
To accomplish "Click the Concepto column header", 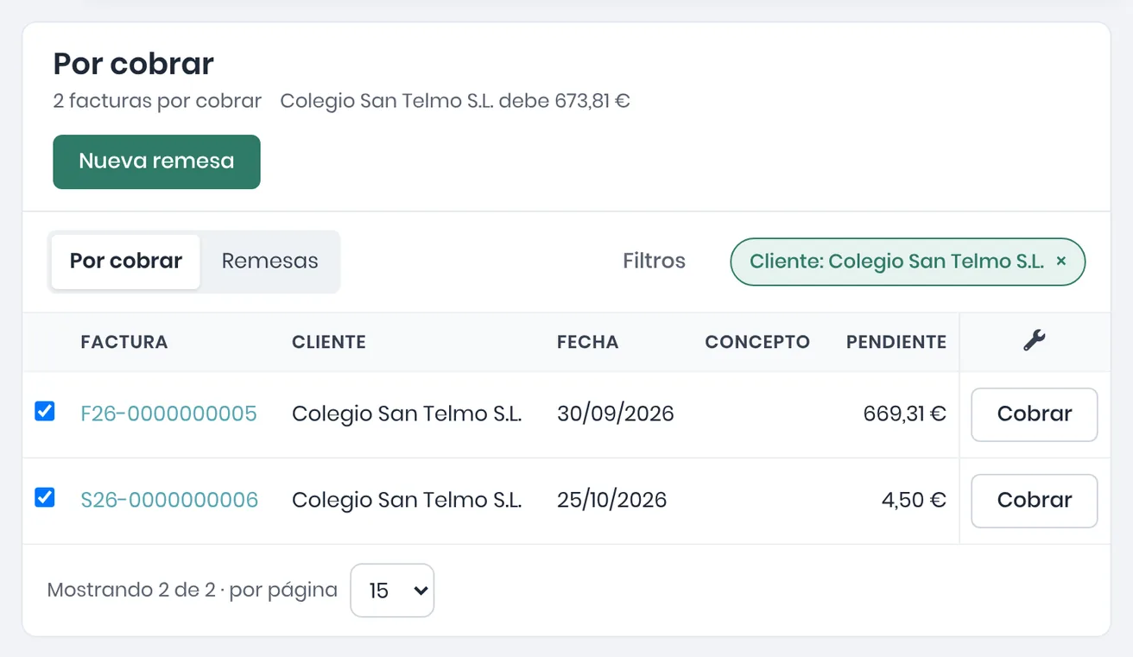I will click(757, 342).
